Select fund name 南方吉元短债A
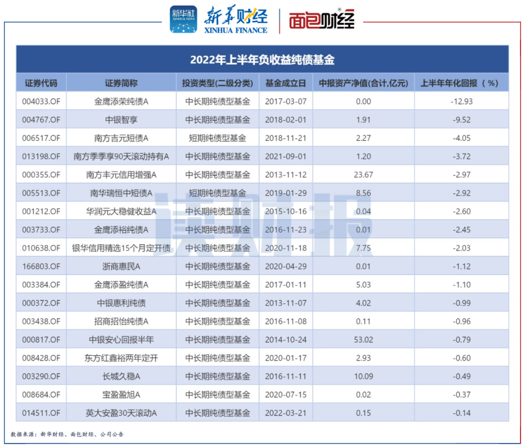The width and height of the screenshot is (525, 448). click(x=121, y=138)
